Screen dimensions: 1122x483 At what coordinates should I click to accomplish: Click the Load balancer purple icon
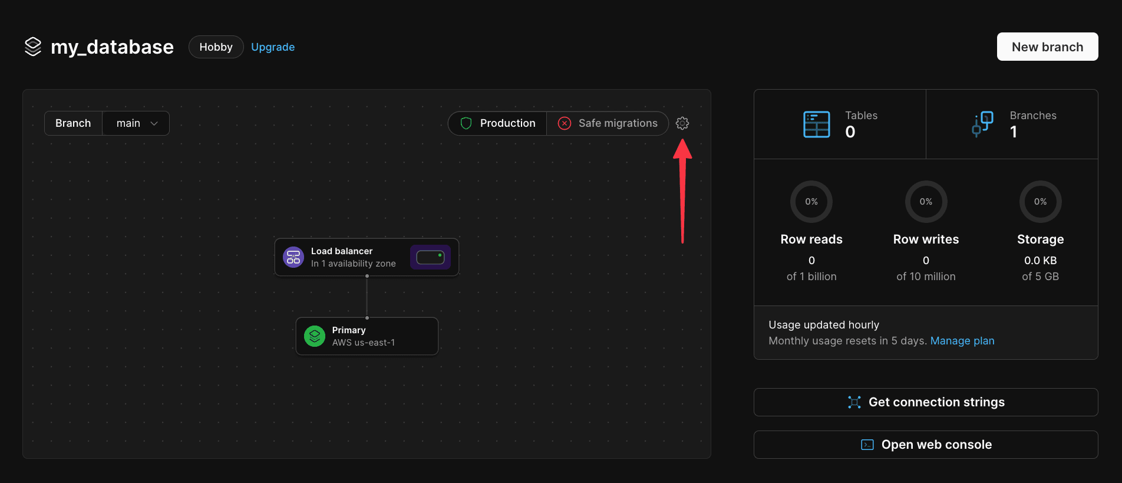pyautogui.click(x=293, y=257)
